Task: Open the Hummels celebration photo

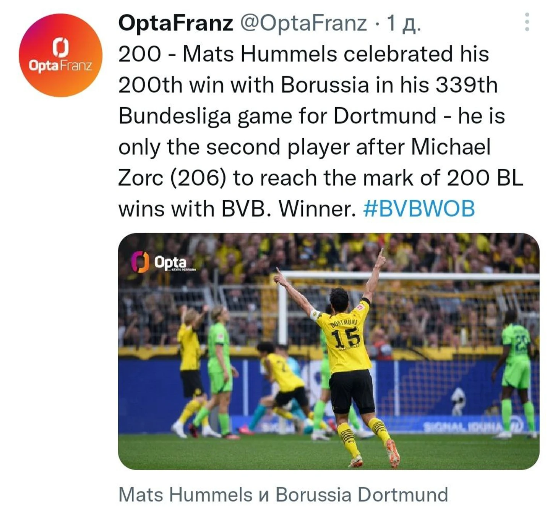Action: [329, 351]
